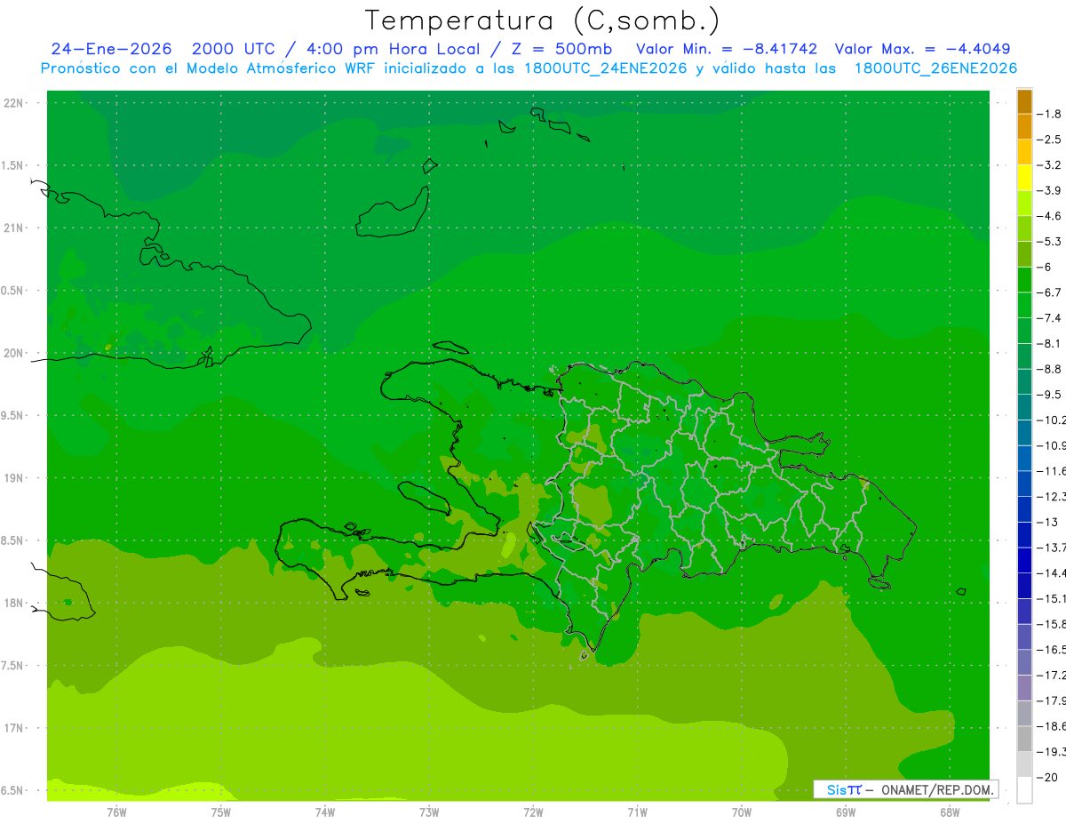The height and width of the screenshot is (824, 1066).
Task: Click the "18N" latitude label
Action: pos(14,603)
